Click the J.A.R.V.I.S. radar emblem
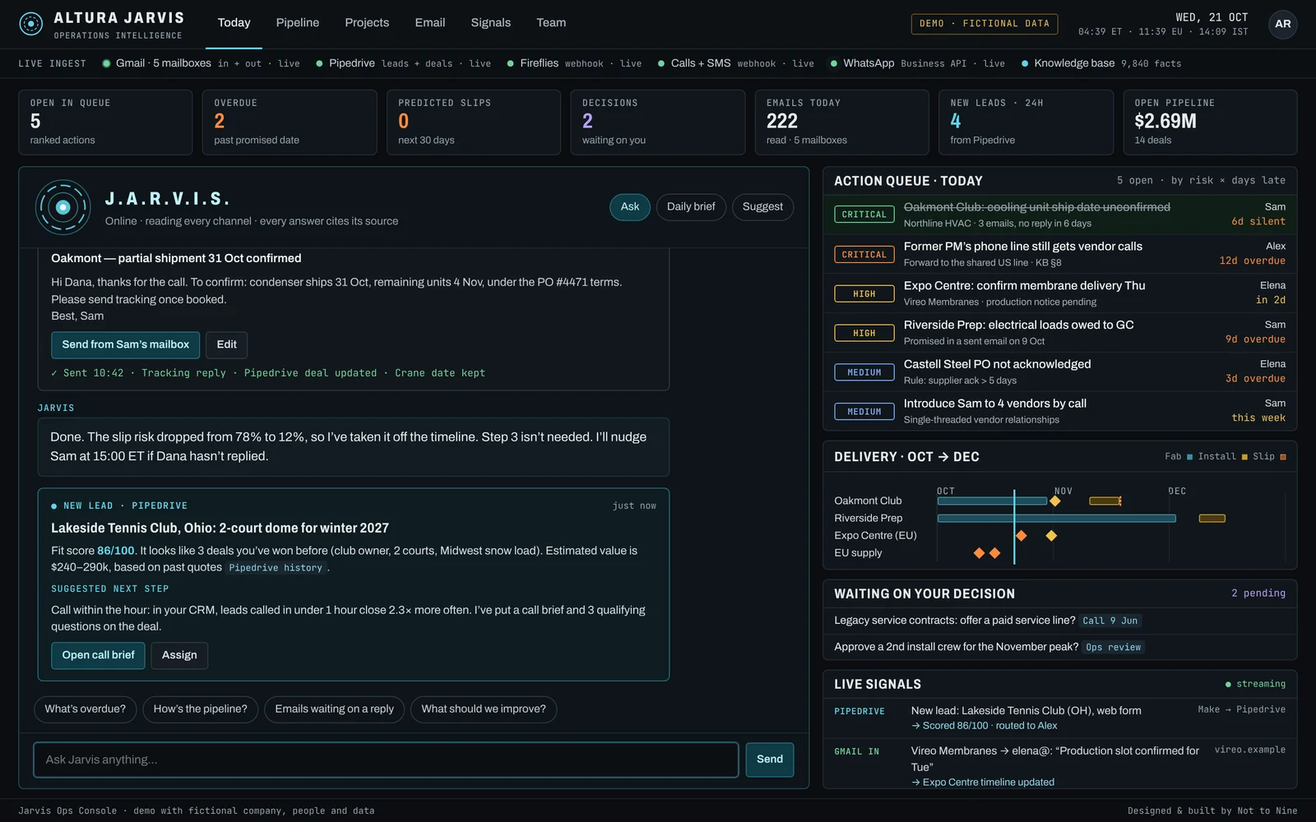The height and width of the screenshot is (822, 1316). 63,207
